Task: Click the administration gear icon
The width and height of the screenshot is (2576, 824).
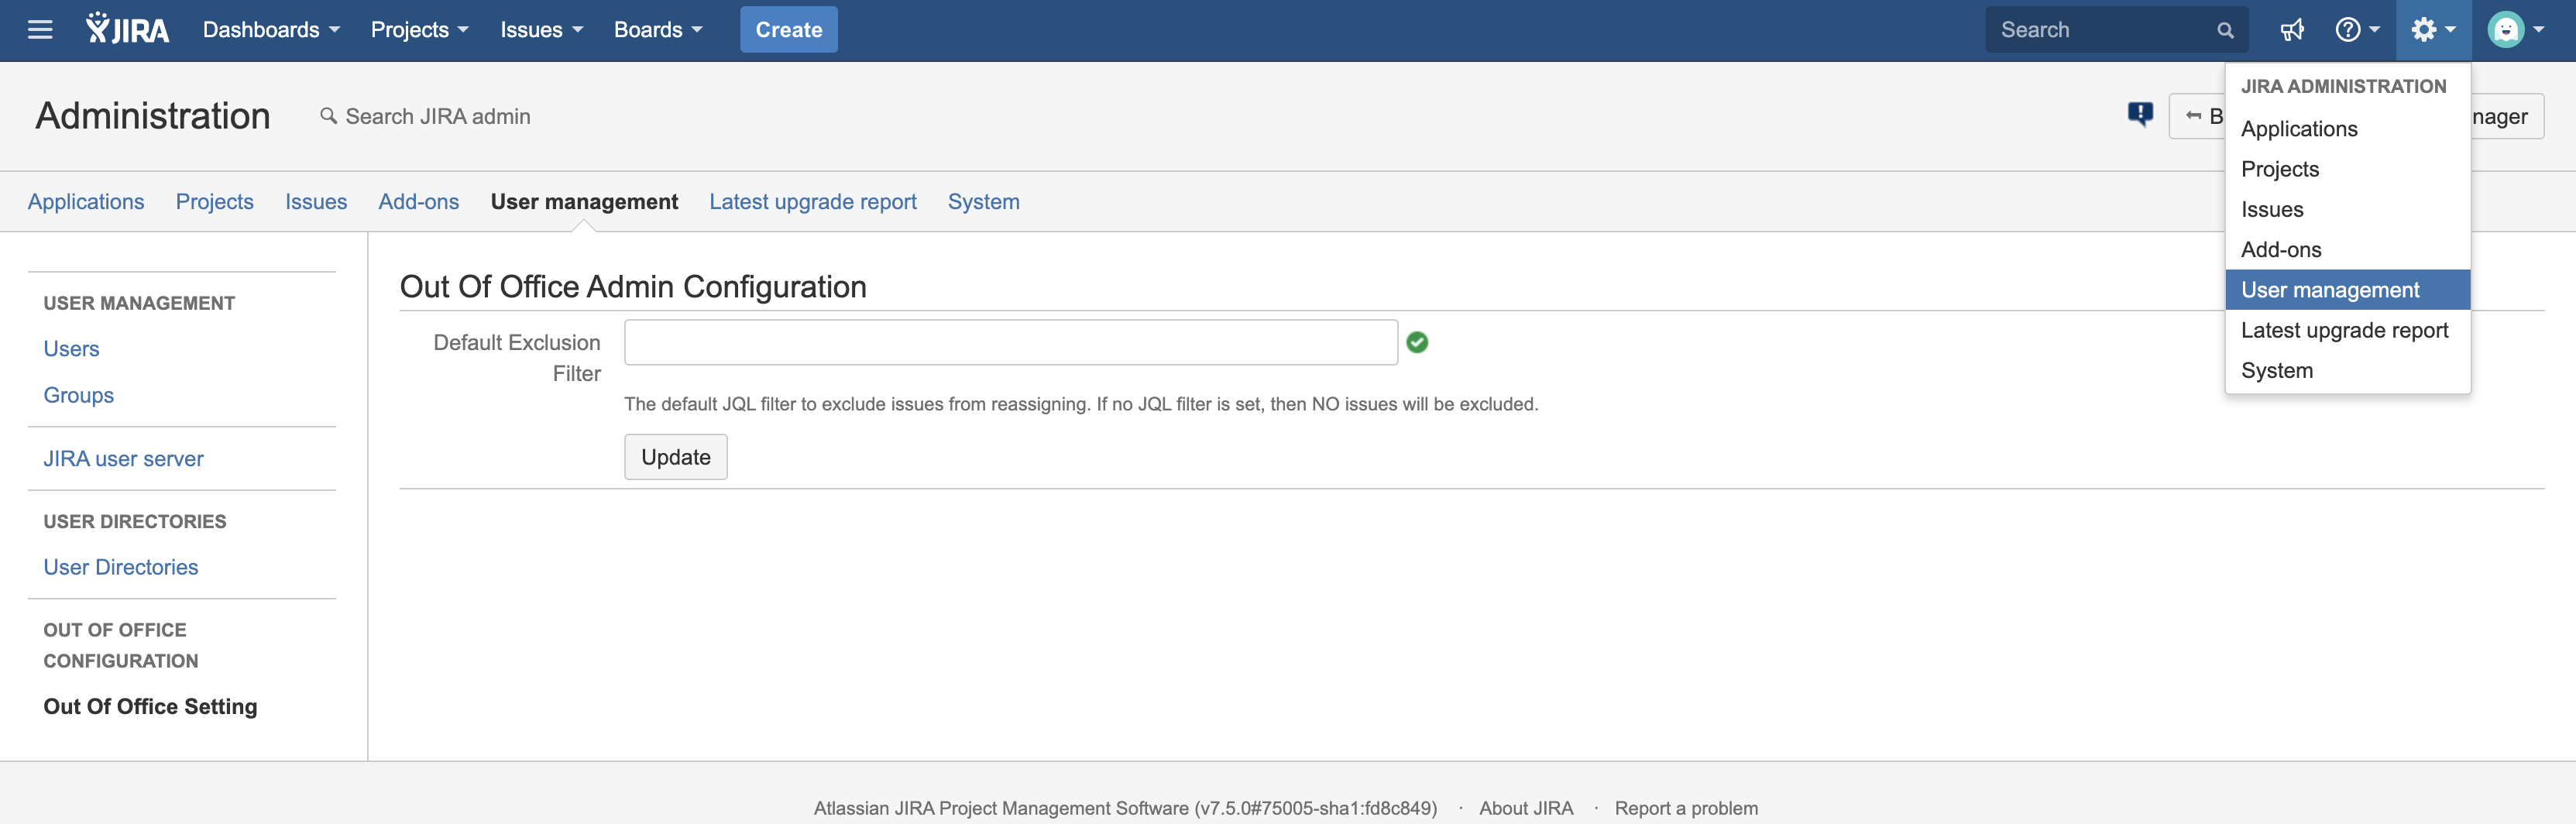Action: [2431, 30]
